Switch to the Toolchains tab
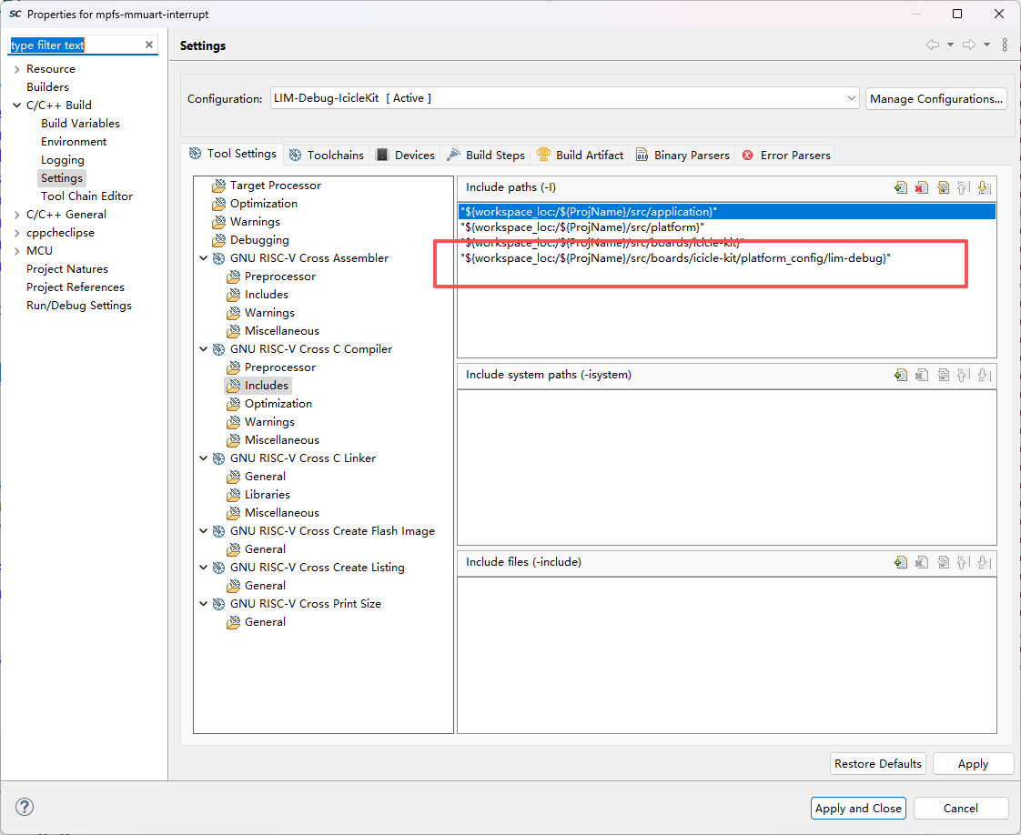 coord(326,155)
